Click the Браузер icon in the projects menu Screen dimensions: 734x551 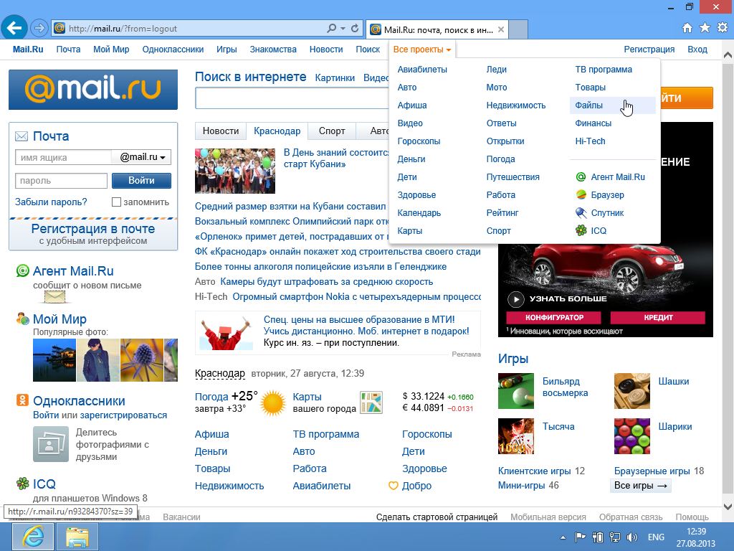click(x=581, y=195)
